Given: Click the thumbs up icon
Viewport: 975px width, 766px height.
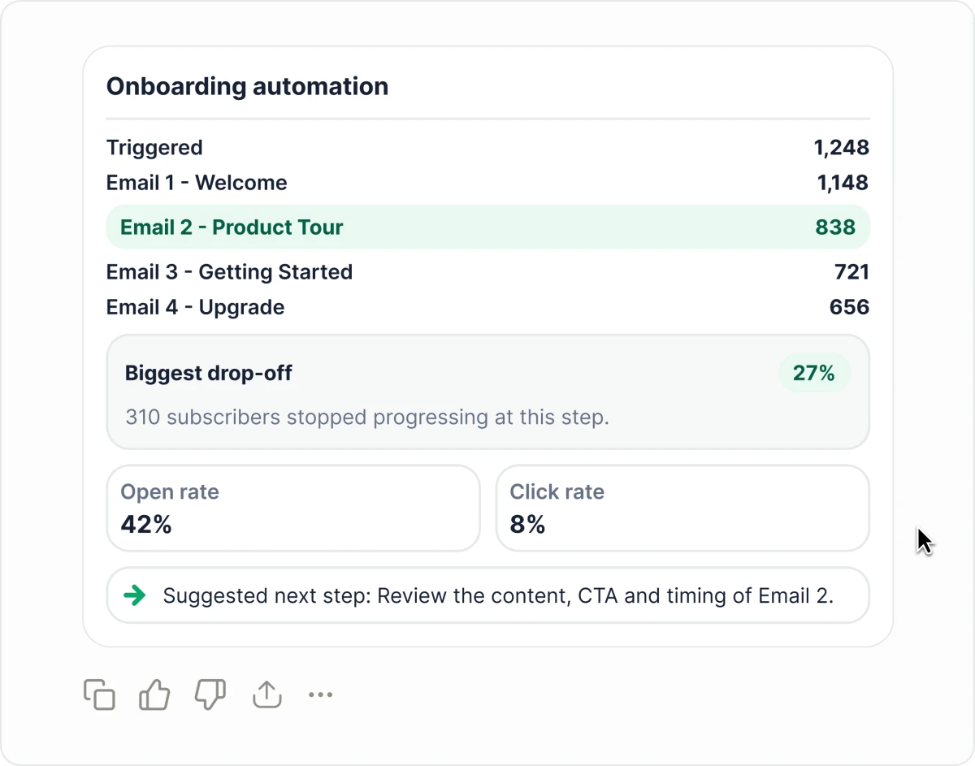Looking at the screenshot, I should (x=154, y=695).
